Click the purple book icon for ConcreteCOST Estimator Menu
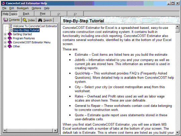 [x=10, y=42]
